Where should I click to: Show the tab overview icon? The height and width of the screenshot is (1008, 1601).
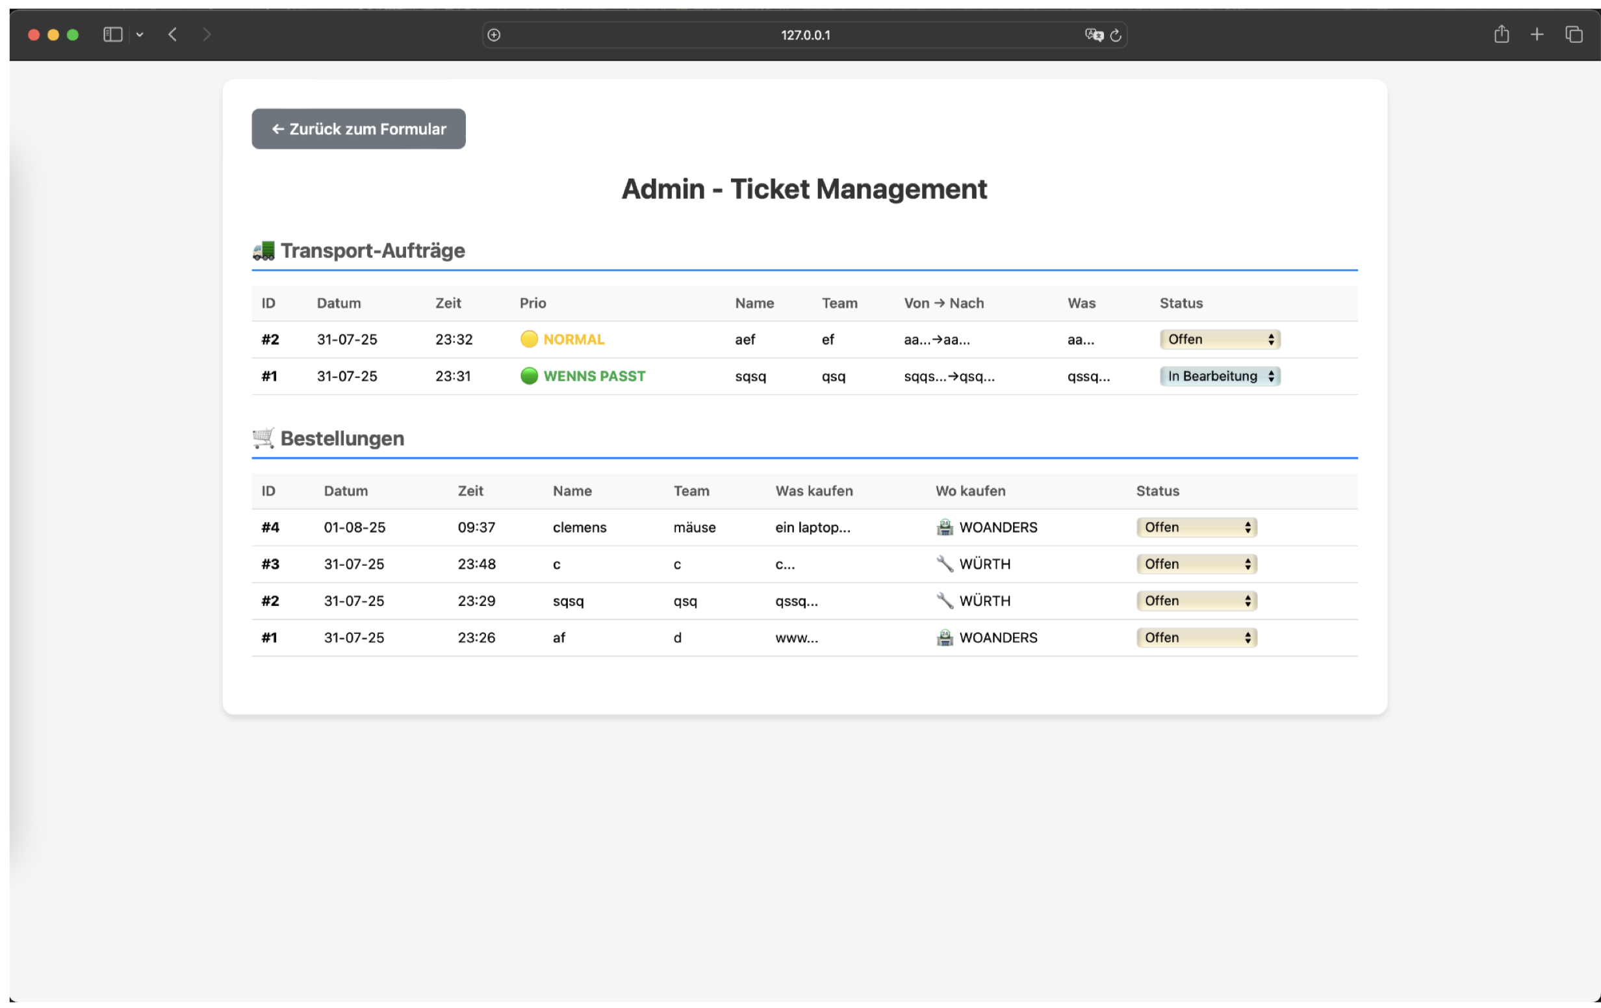(1573, 34)
